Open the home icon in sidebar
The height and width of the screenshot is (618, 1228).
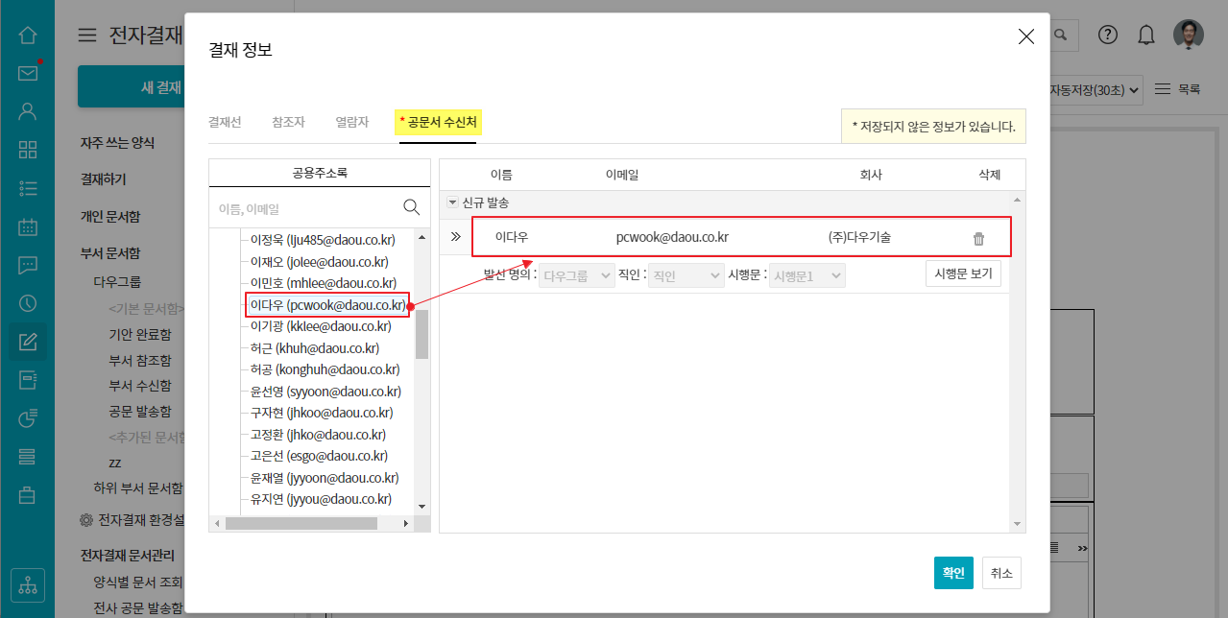point(28,36)
